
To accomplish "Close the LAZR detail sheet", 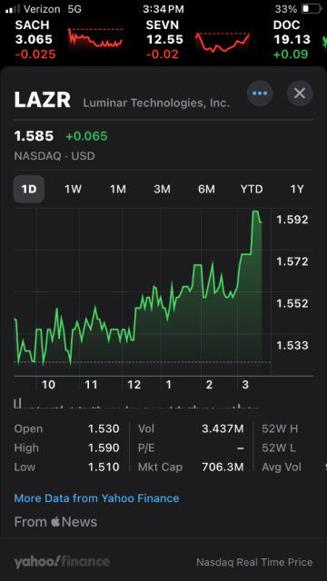I will pos(300,94).
